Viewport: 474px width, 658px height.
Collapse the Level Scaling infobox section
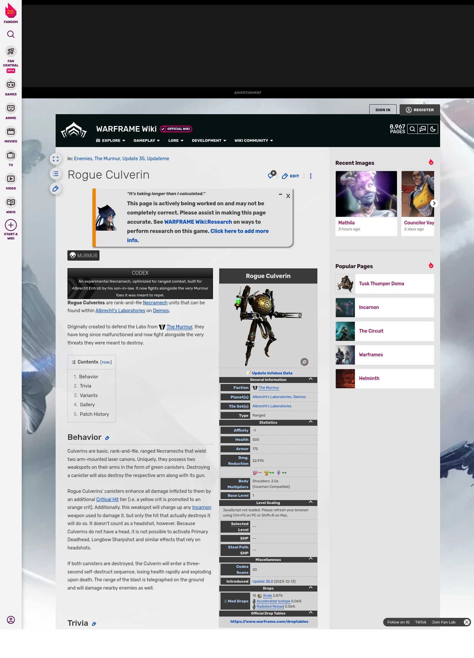click(x=311, y=502)
